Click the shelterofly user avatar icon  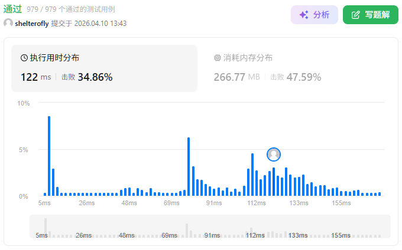[8, 23]
